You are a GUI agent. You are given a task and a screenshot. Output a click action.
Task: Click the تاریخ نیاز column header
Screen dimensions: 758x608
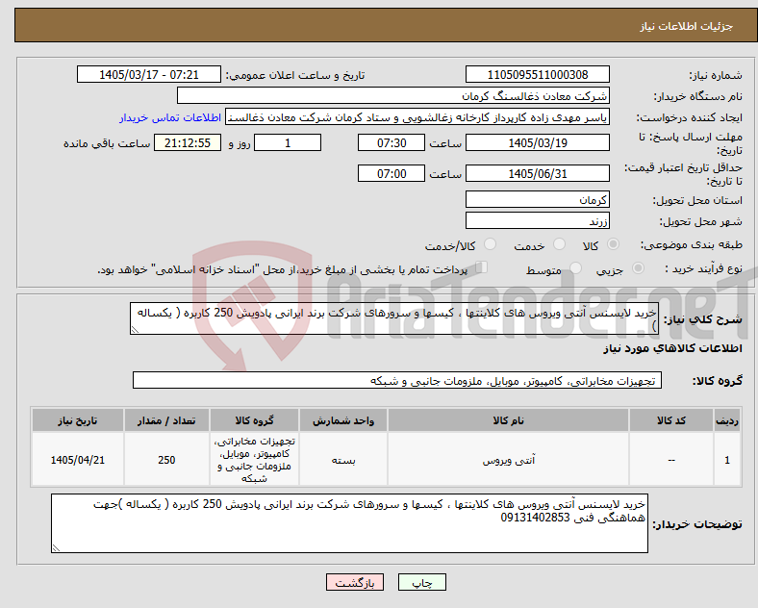coord(78,420)
